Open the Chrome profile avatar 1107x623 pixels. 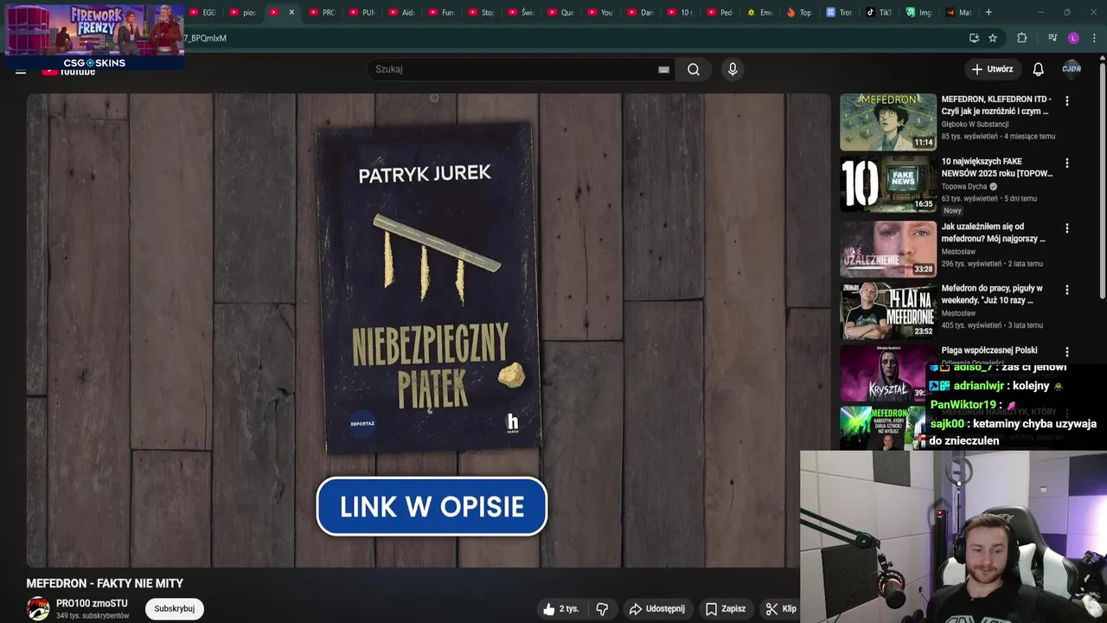point(1073,38)
